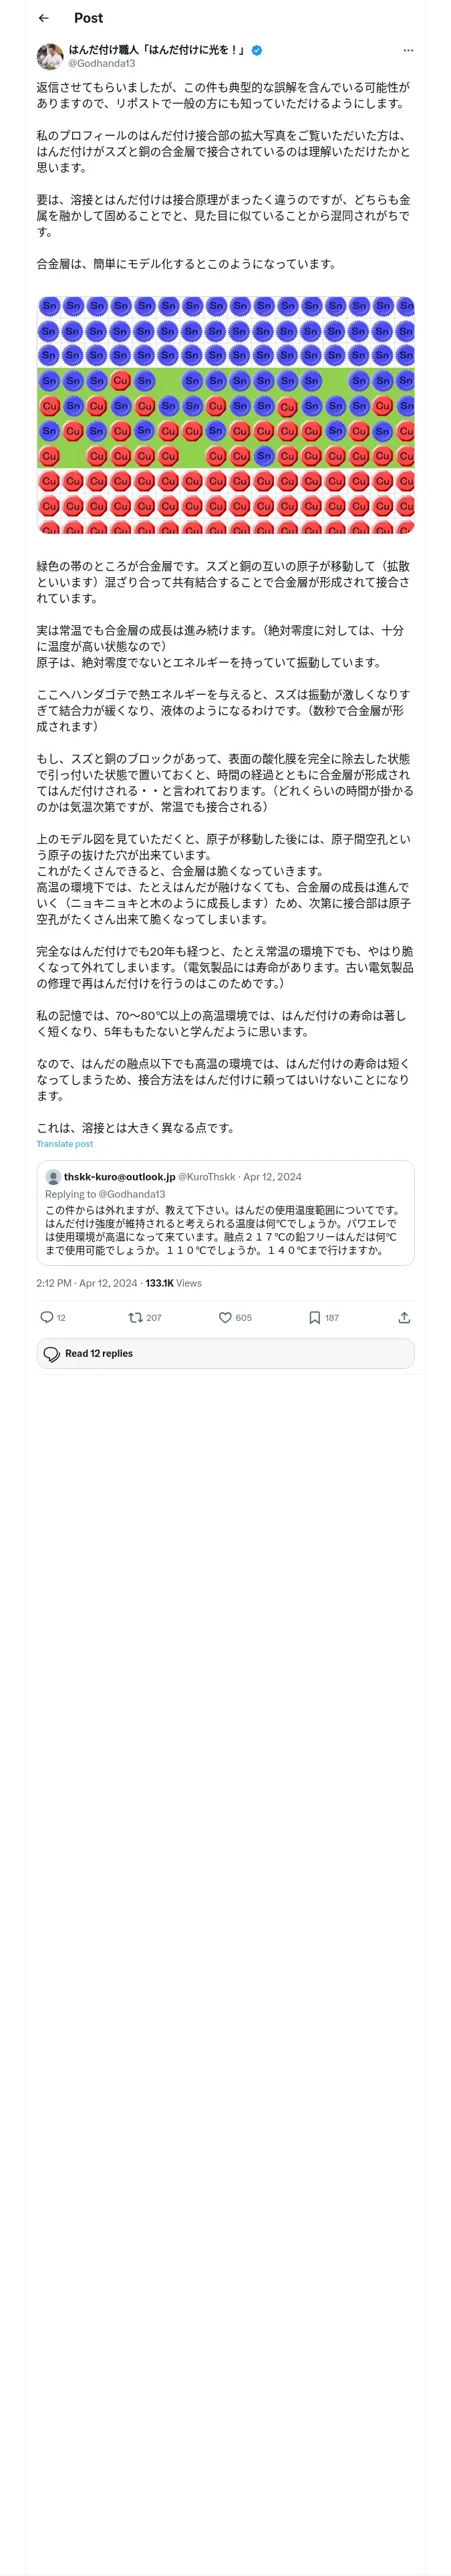Click the post timestamp Apr 12, 2024

pyautogui.click(x=87, y=1283)
